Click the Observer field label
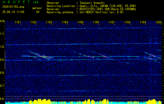This screenshot has height=104, width=164. point(53,3)
